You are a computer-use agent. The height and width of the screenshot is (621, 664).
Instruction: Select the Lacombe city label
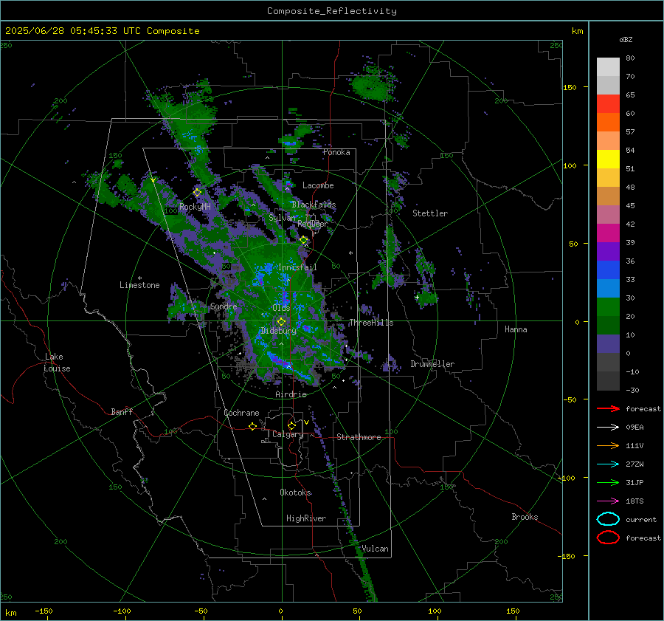tap(318, 185)
